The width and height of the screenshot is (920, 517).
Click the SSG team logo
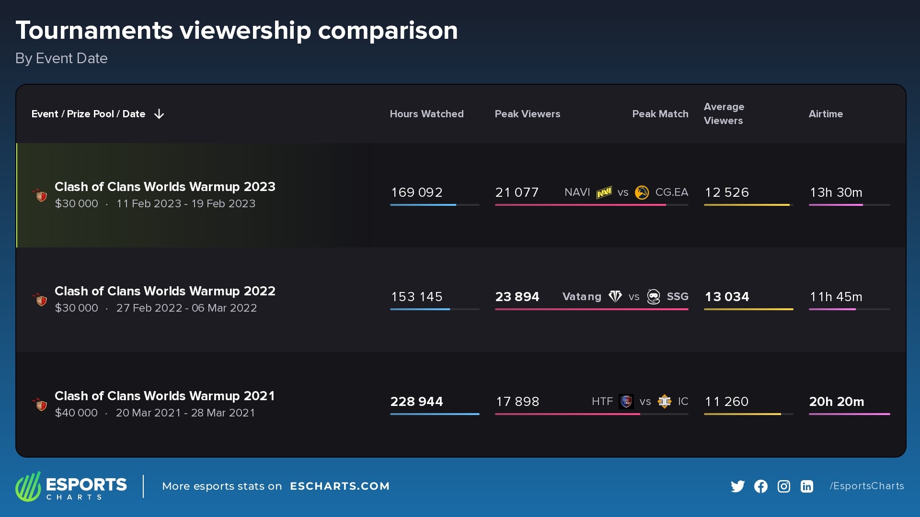pyautogui.click(x=654, y=297)
